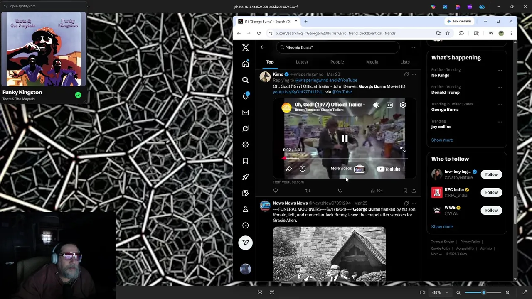The width and height of the screenshot is (532, 299).
Task: Click Watch later clock on video
Action: (303, 169)
